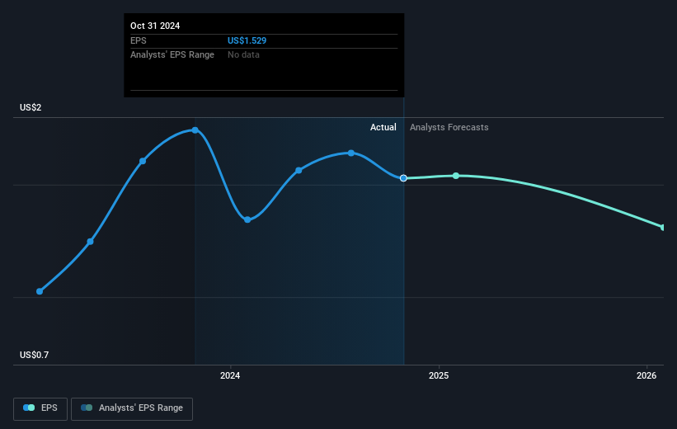This screenshot has height=429, width=677.
Task: Click the highlighted Oct 31 2024 data point
Action: (x=403, y=178)
